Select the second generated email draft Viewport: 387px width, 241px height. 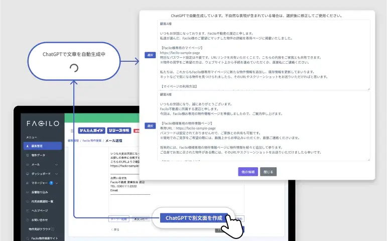[150, 126]
